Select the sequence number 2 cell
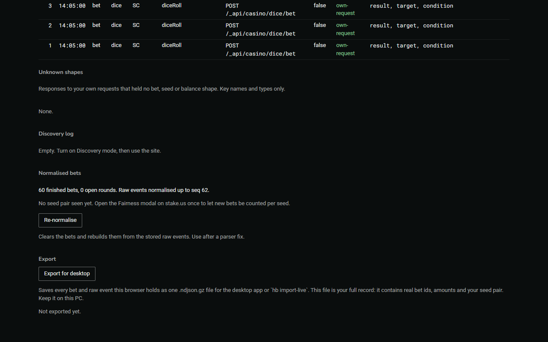Viewport: 548px width, 342px height. point(50,26)
